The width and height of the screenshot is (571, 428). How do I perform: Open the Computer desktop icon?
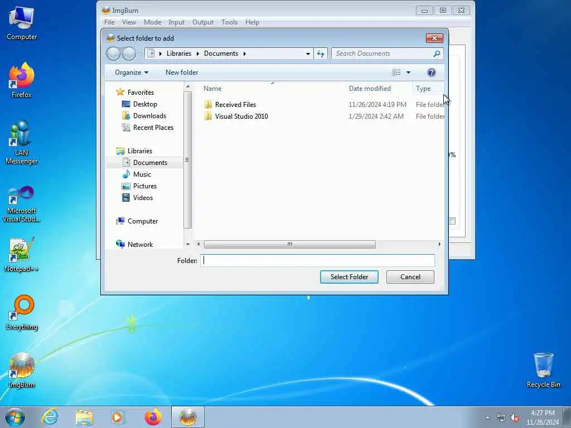(x=22, y=23)
